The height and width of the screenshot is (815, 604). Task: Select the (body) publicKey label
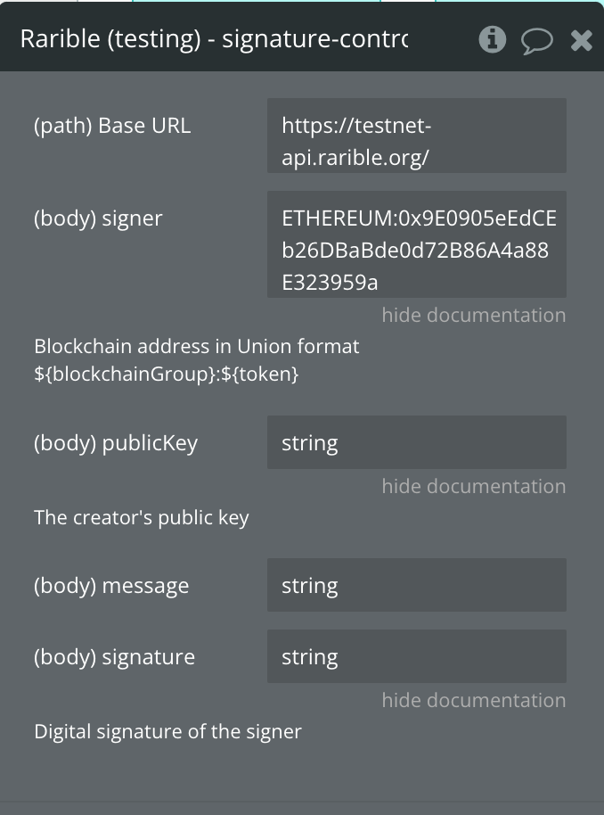(116, 443)
